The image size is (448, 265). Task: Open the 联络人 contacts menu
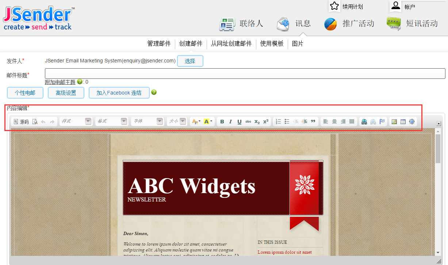pyautogui.click(x=241, y=24)
